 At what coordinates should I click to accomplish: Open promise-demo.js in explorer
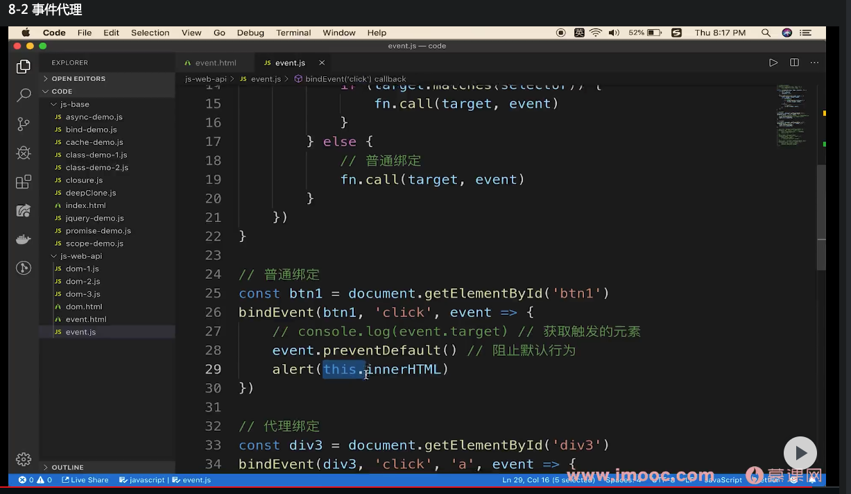[x=98, y=230]
